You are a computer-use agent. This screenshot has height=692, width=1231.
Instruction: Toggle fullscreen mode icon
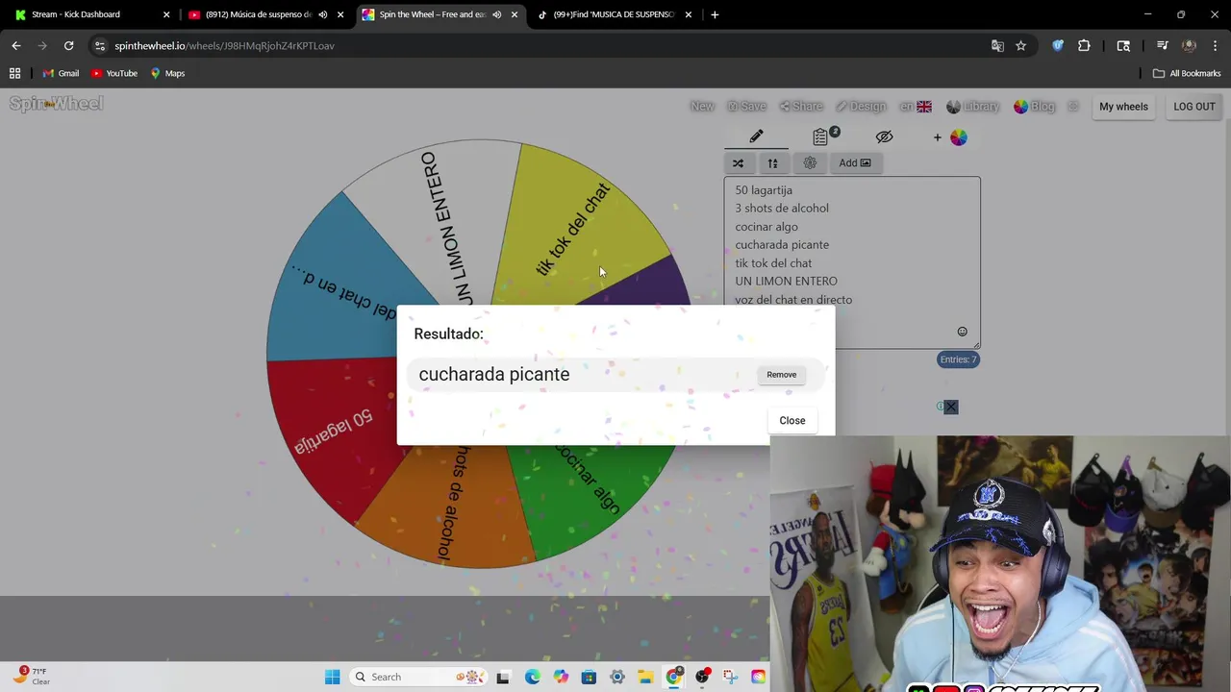click(1073, 107)
